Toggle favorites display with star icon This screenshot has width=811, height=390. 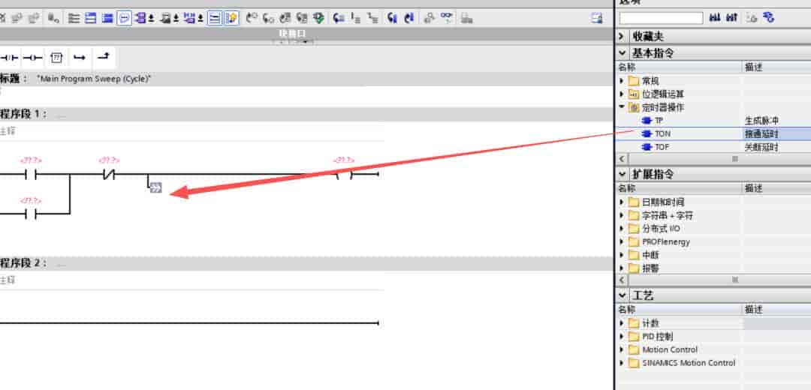click(x=232, y=19)
